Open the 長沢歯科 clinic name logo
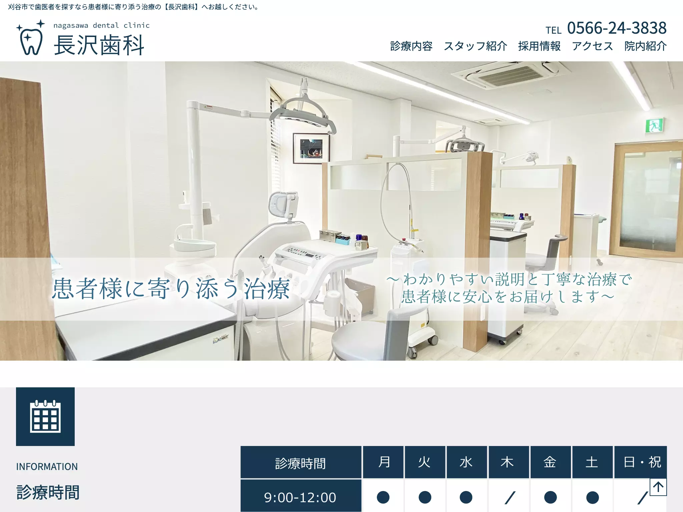The height and width of the screenshot is (512, 683). tap(99, 45)
